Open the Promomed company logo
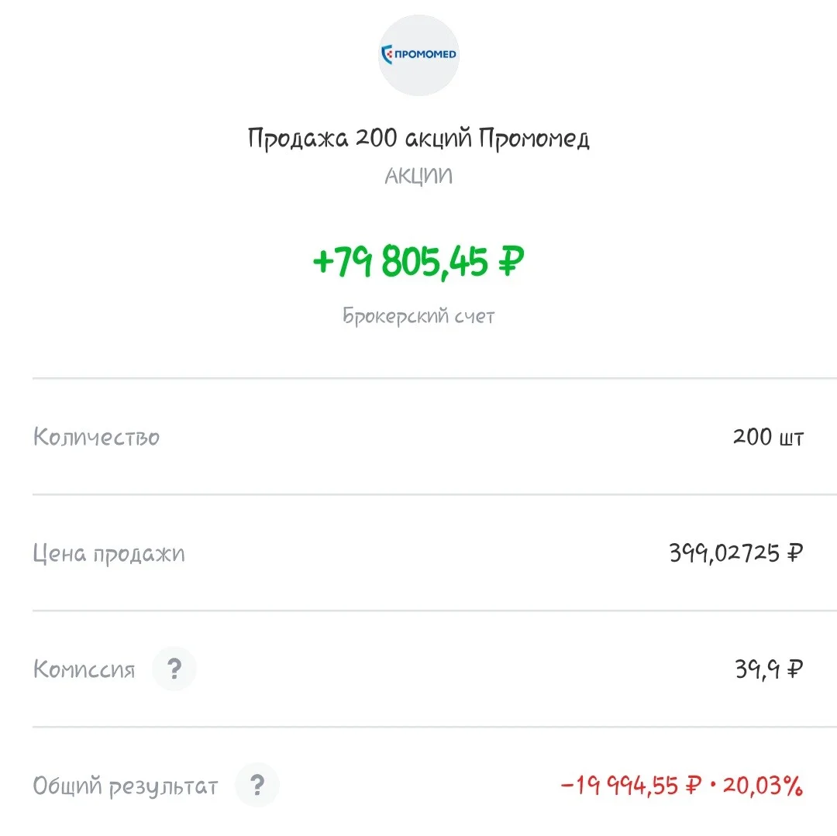837x836 pixels. click(418, 55)
